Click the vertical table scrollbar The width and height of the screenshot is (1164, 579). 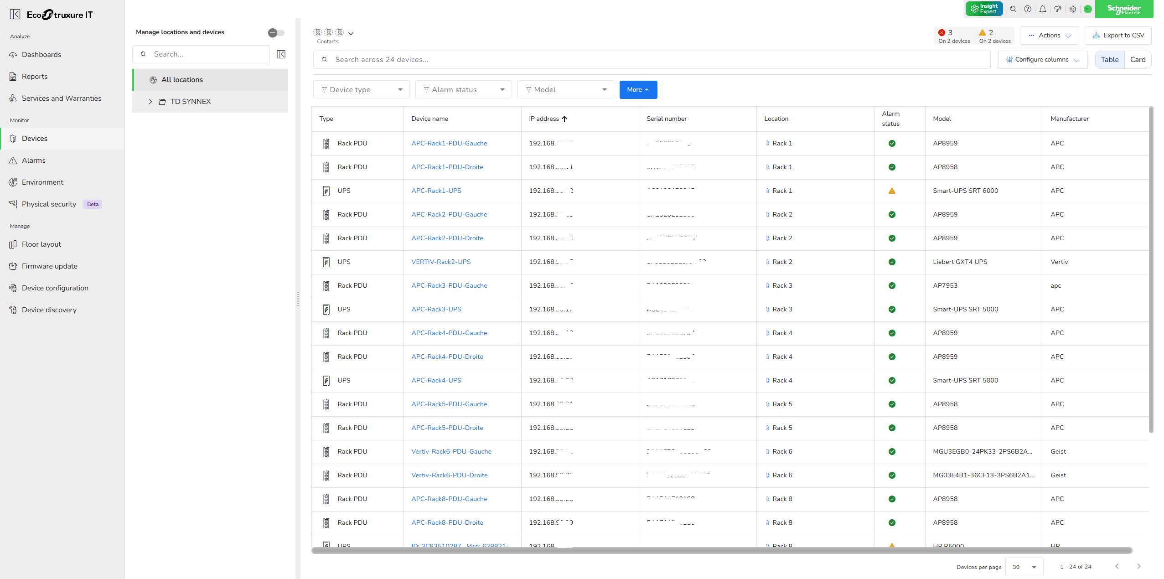1151,269
